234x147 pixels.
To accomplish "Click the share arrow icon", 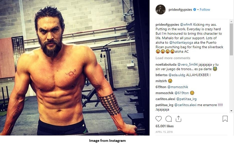I will click(178, 119).
